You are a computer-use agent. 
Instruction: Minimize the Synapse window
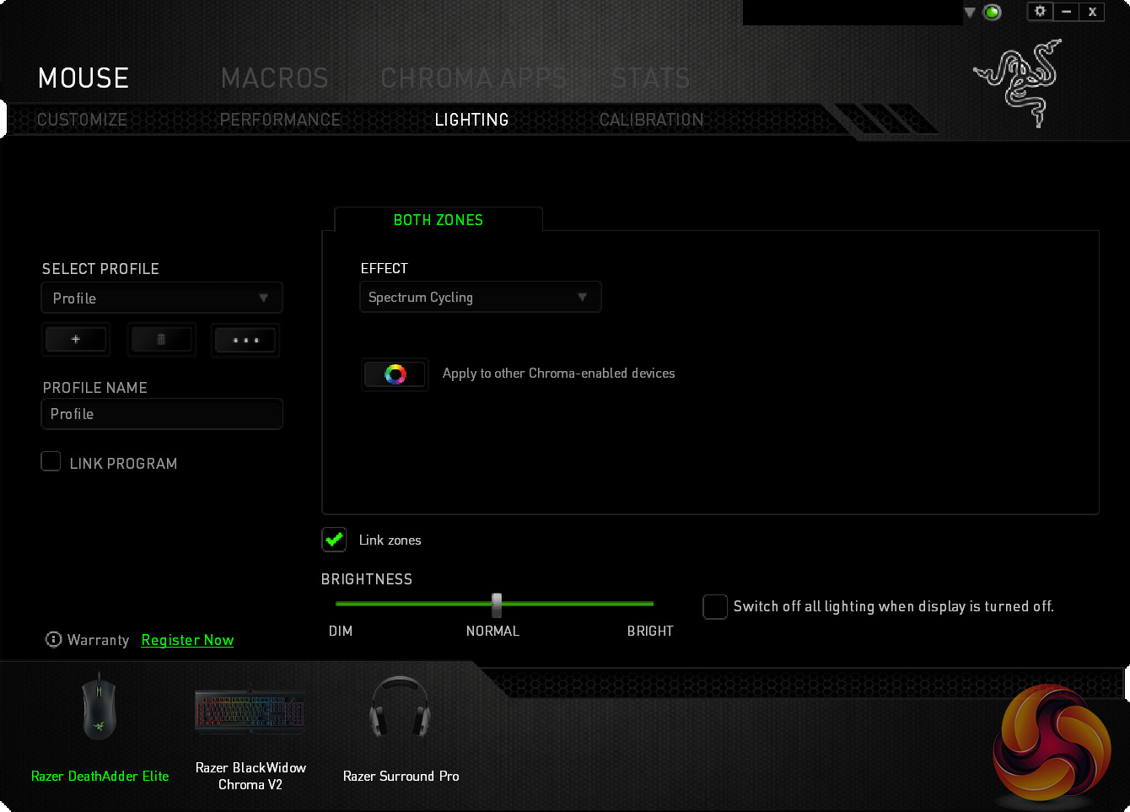tap(1066, 11)
